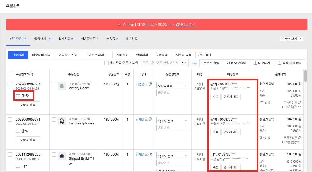Select the checkbox for order 2022060962554

pos(10,84)
